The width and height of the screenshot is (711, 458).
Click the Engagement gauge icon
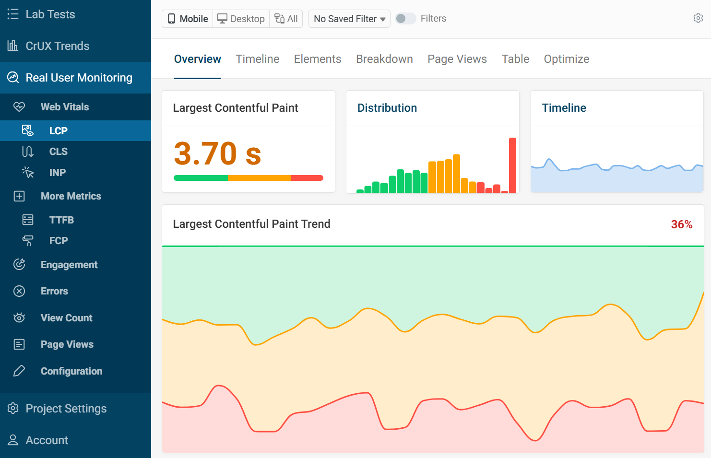19,264
